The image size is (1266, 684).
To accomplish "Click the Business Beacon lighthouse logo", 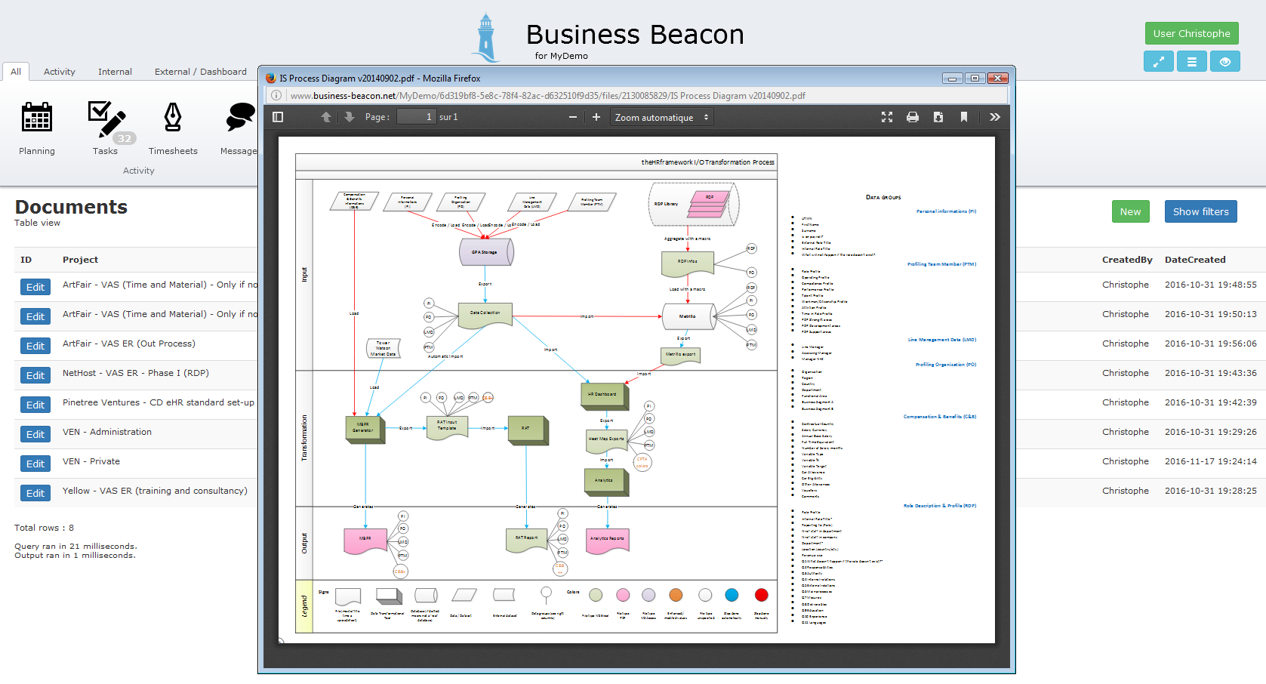I will tap(486, 38).
